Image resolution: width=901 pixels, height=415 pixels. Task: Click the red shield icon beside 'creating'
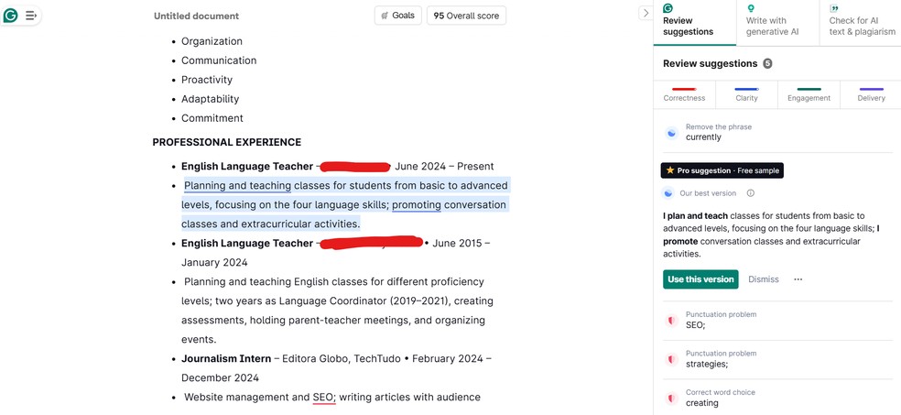671,399
